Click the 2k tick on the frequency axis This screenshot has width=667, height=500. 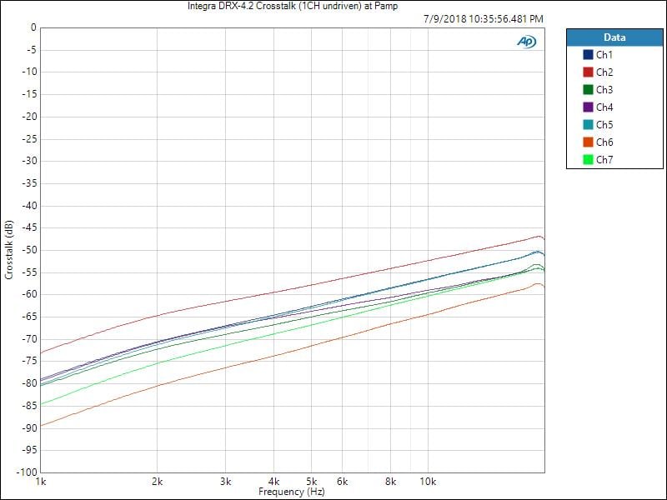coord(158,482)
